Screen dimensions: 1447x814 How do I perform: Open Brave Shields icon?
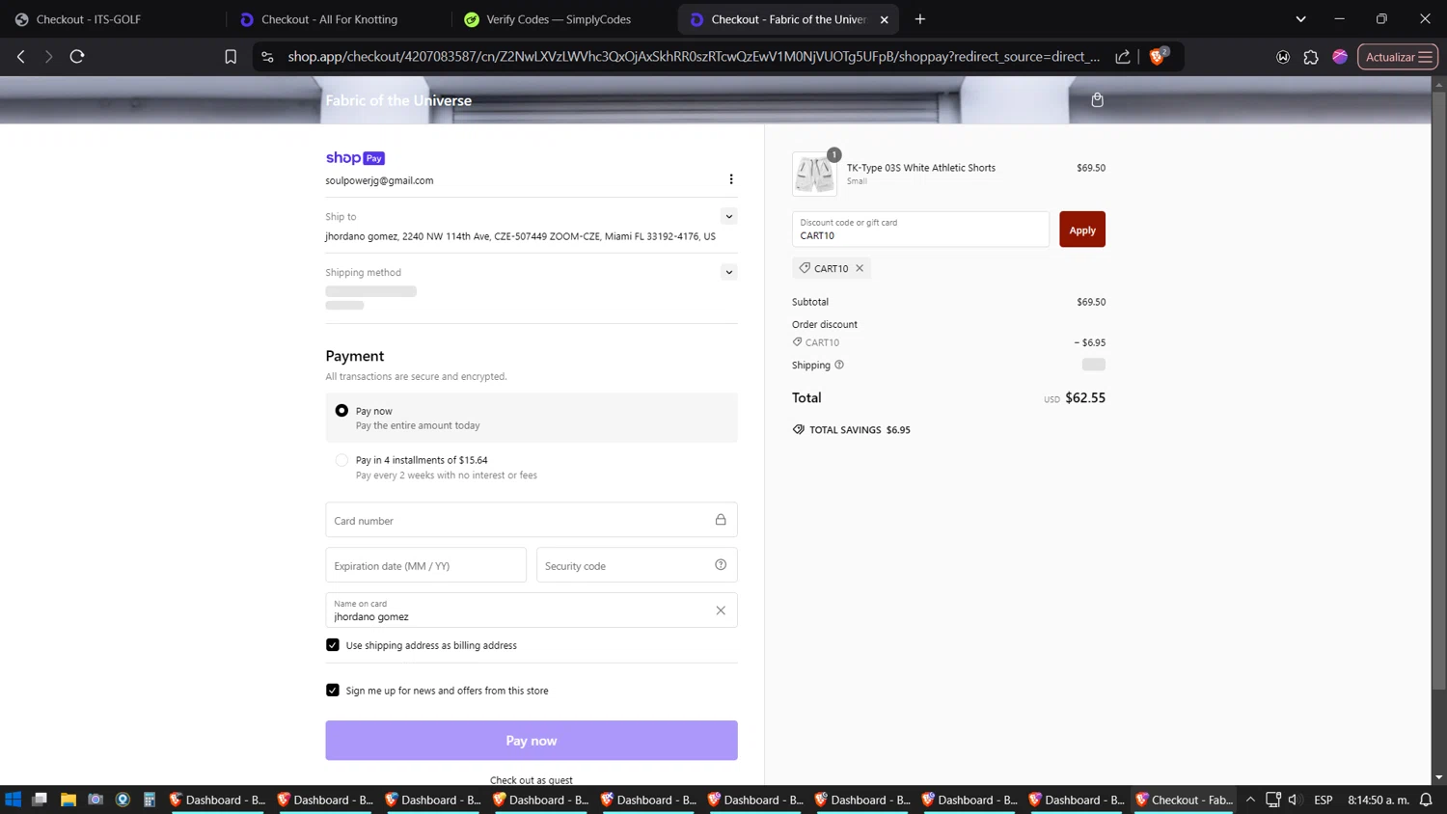click(x=1158, y=56)
